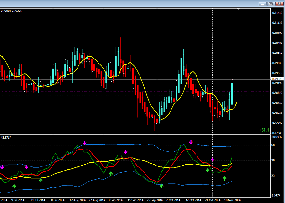Click the 22 Aug 2014 date label
285x203 pixels.
(x=97, y=200)
